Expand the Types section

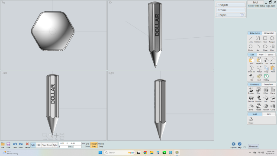230,10
